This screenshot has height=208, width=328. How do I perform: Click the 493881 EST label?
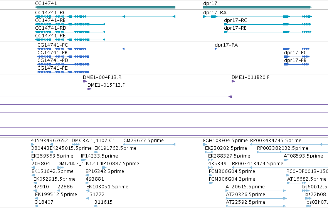(95, 179)
